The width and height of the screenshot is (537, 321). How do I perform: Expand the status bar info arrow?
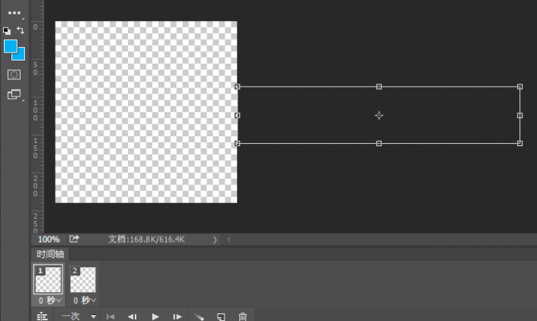[215, 240]
